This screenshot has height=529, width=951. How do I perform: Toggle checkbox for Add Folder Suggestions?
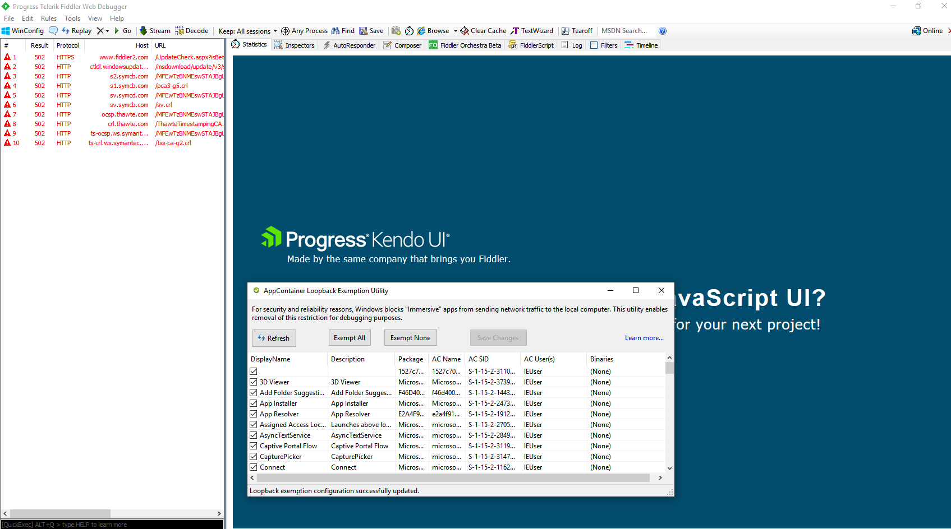(254, 393)
